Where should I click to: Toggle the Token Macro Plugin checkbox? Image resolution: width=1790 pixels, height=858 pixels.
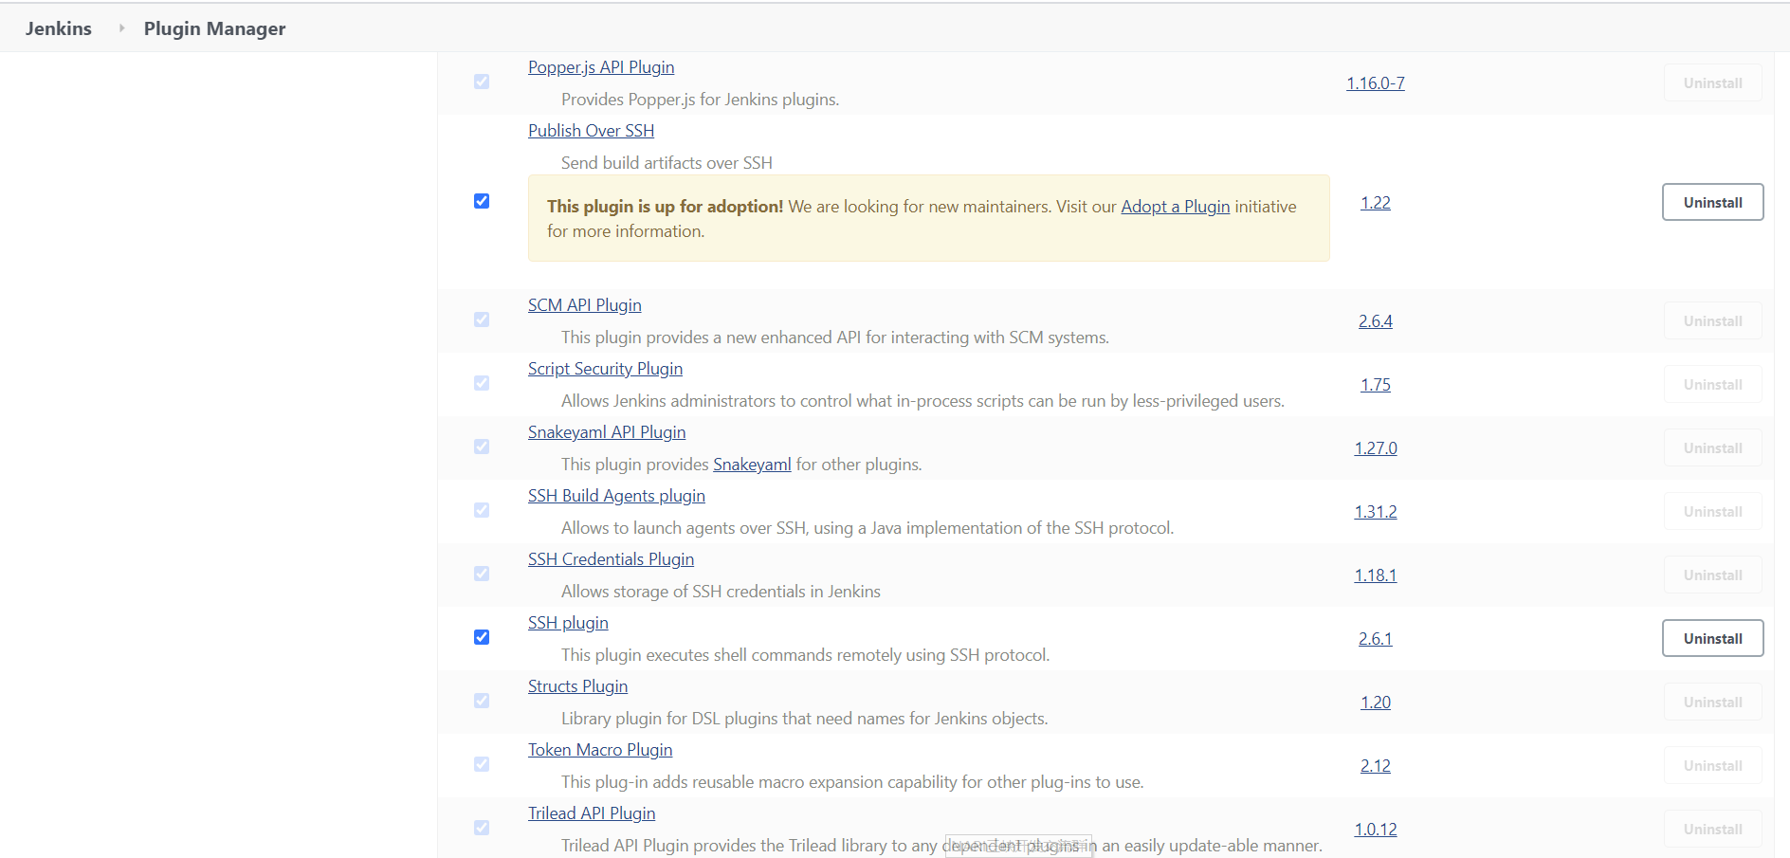pyautogui.click(x=482, y=764)
